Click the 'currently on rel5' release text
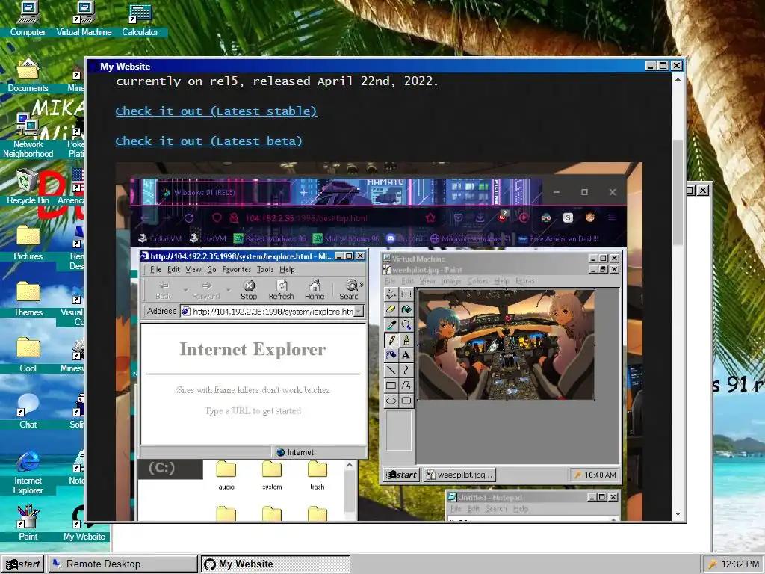 276,81
